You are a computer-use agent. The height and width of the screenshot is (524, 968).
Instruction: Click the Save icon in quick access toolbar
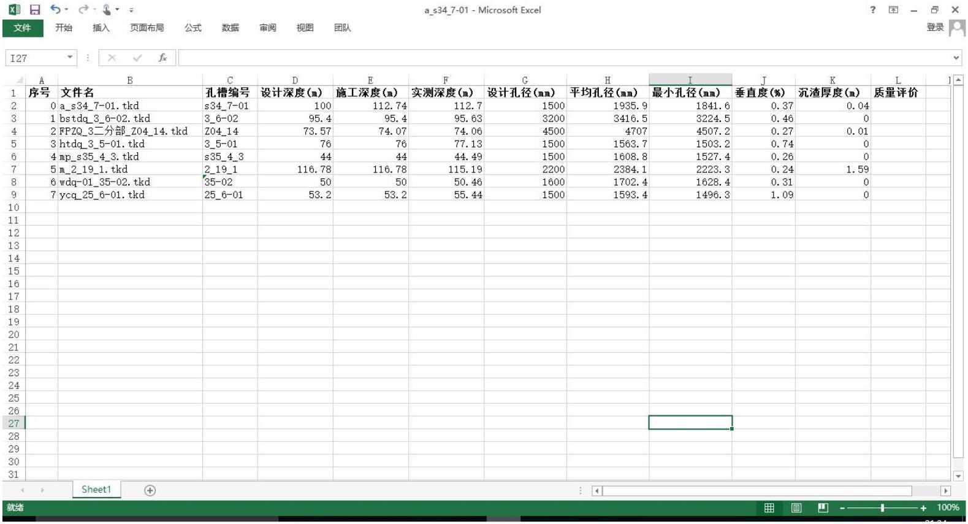35,10
